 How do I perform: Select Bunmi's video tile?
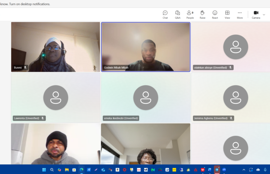(x=55, y=47)
